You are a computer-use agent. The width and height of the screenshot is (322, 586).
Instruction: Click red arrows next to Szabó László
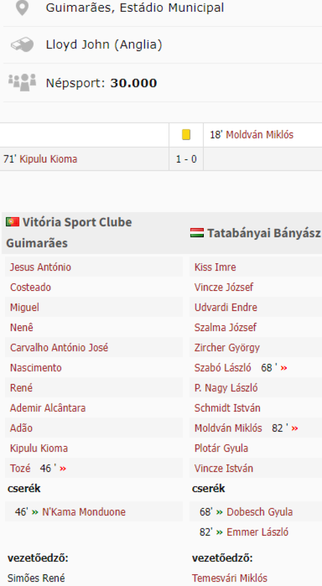point(284,368)
